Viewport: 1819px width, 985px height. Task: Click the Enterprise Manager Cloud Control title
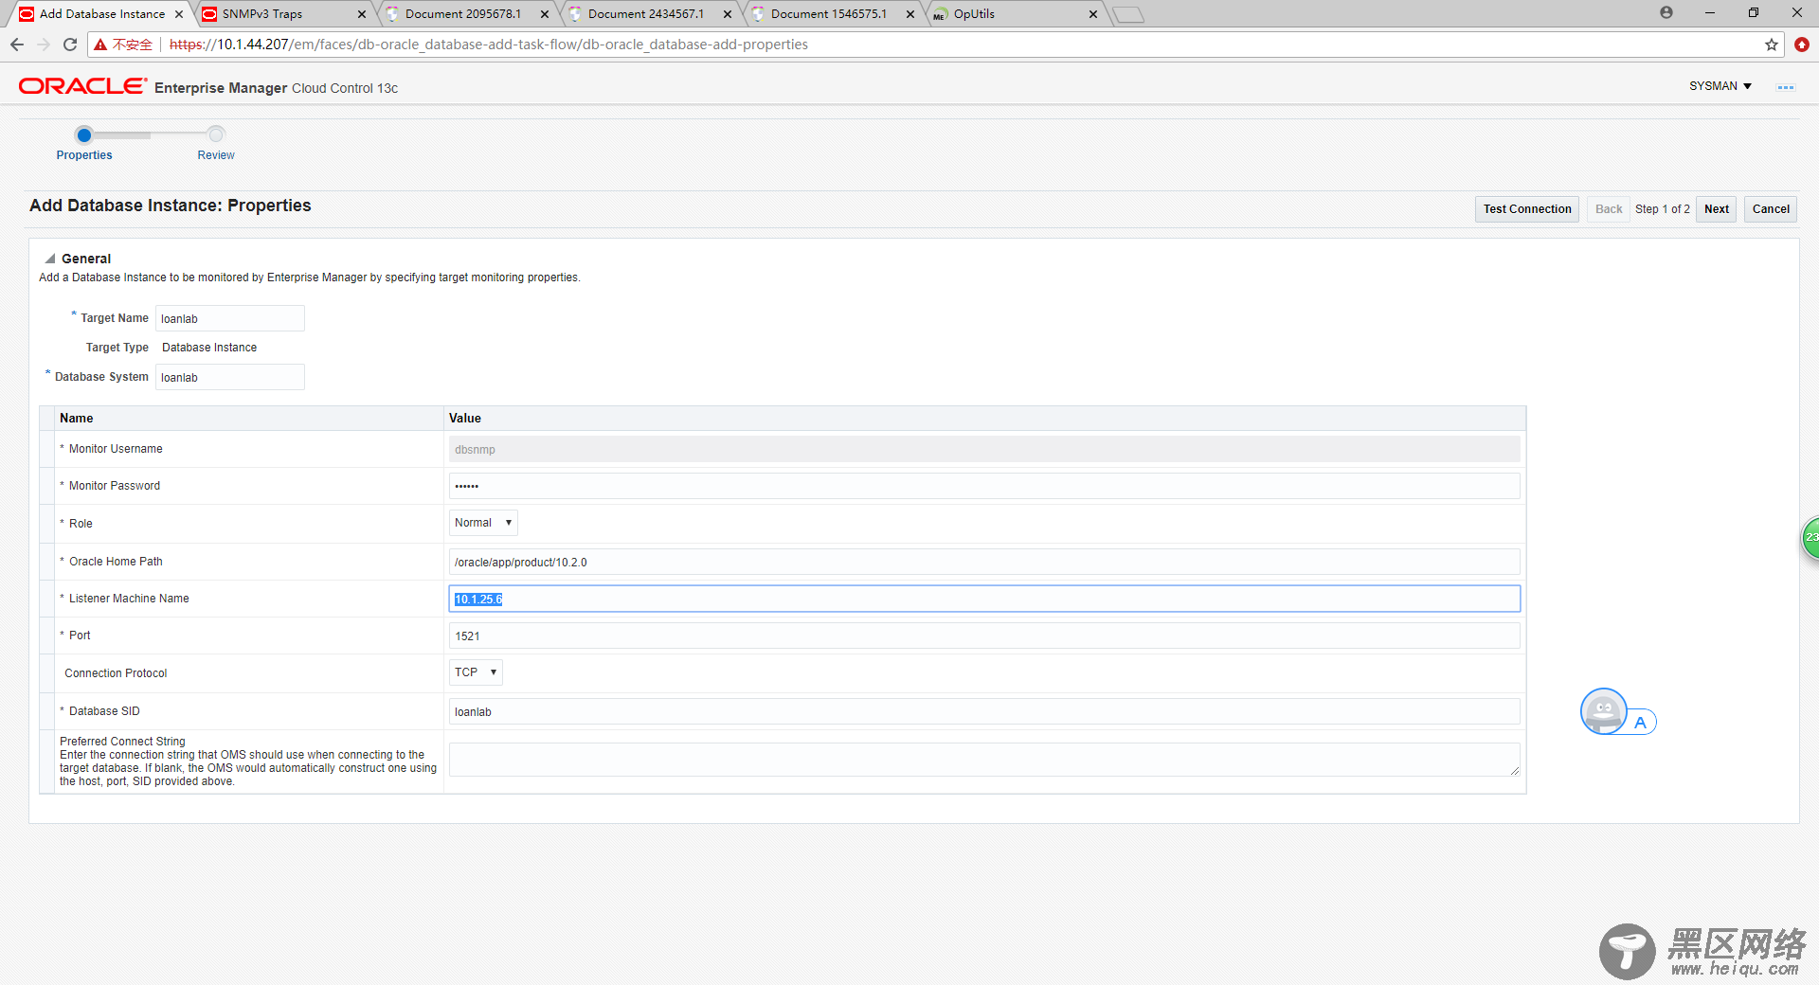(276, 88)
